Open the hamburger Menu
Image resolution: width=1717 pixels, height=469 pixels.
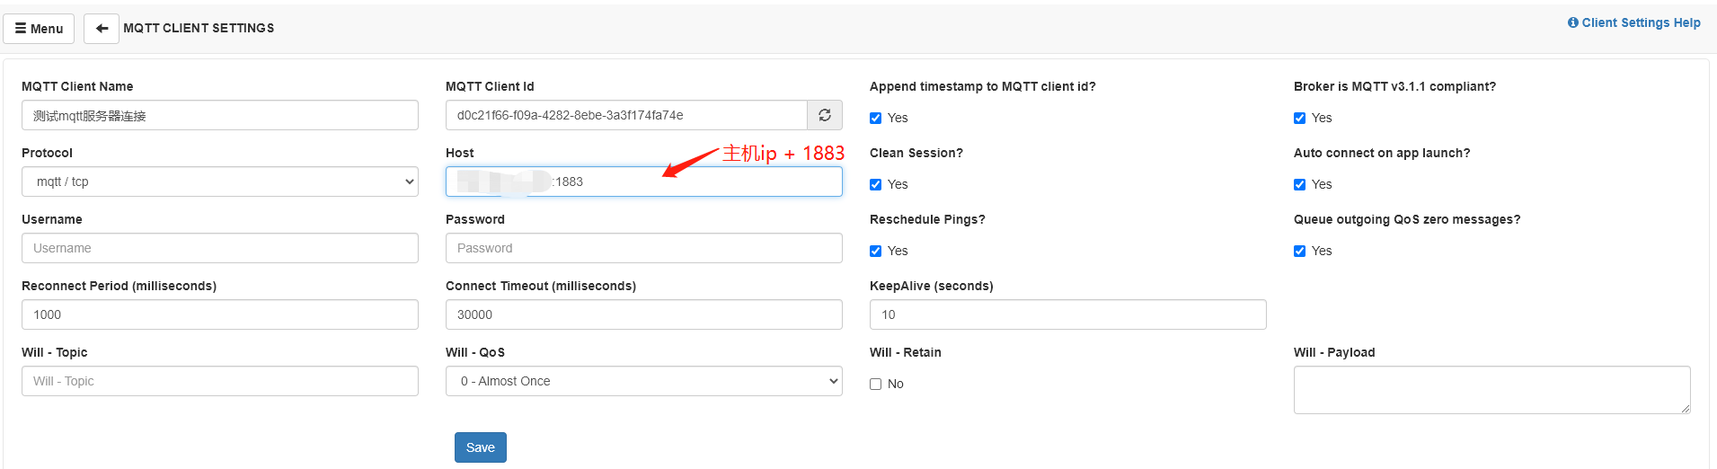(39, 29)
